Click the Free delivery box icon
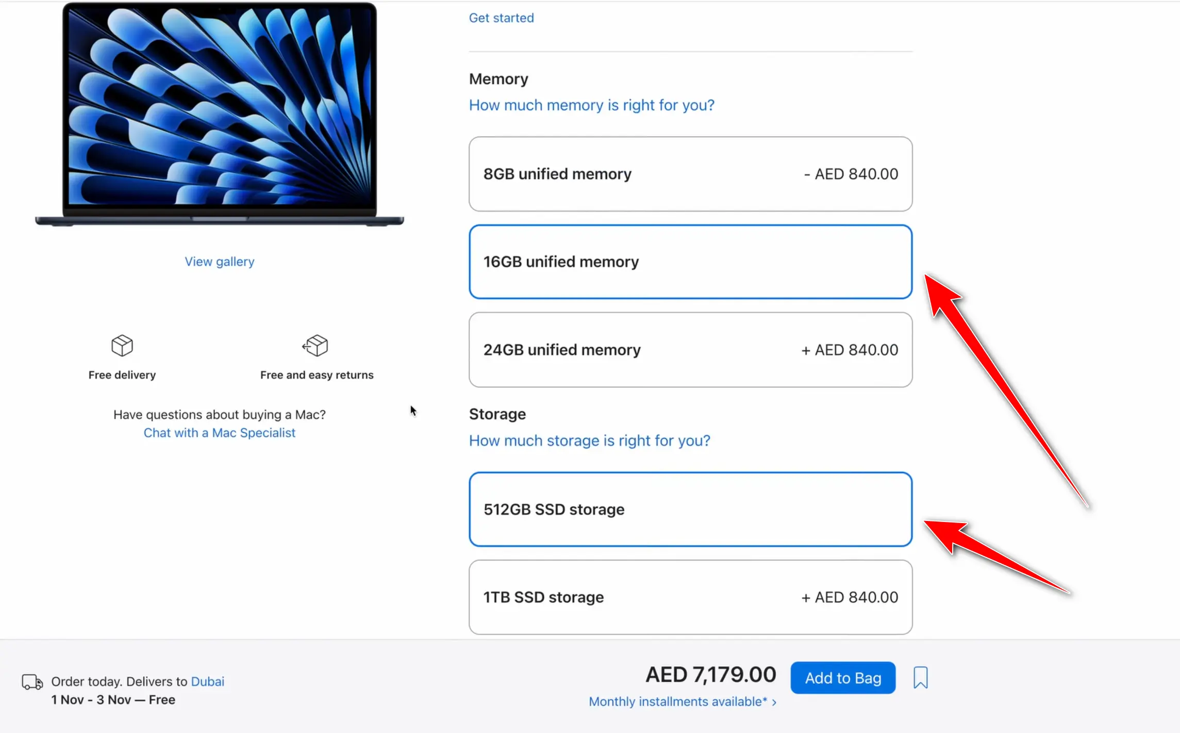This screenshot has width=1180, height=733. (x=122, y=346)
